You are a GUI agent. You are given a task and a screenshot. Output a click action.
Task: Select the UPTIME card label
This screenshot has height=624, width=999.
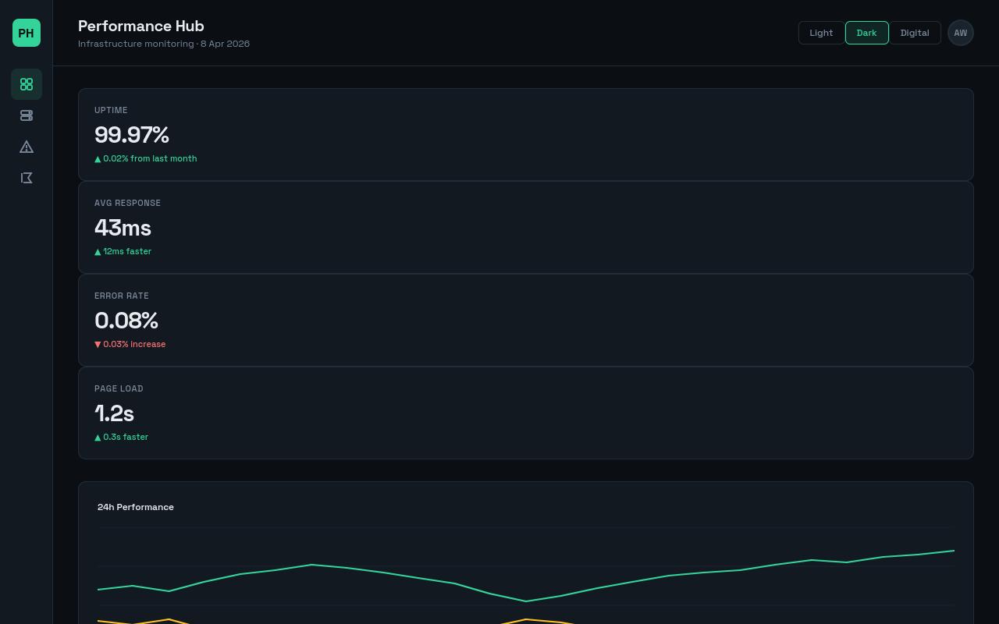(111, 110)
